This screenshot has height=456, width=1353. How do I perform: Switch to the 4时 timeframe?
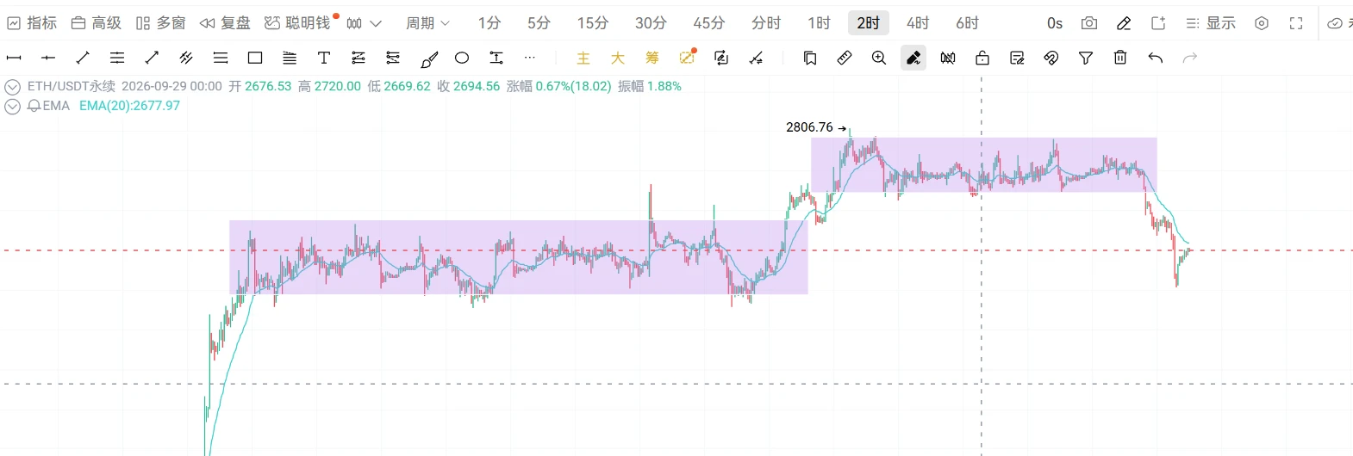point(918,23)
